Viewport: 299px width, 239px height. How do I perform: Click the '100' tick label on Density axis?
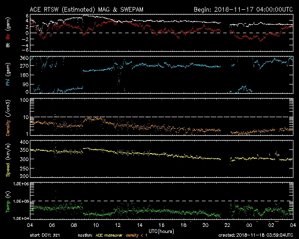tap(24, 100)
